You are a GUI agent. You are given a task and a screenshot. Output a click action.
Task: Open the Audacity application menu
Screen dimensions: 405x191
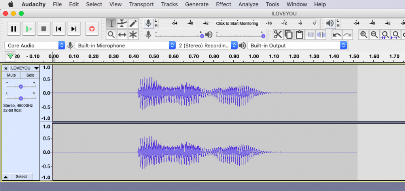click(34, 4)
